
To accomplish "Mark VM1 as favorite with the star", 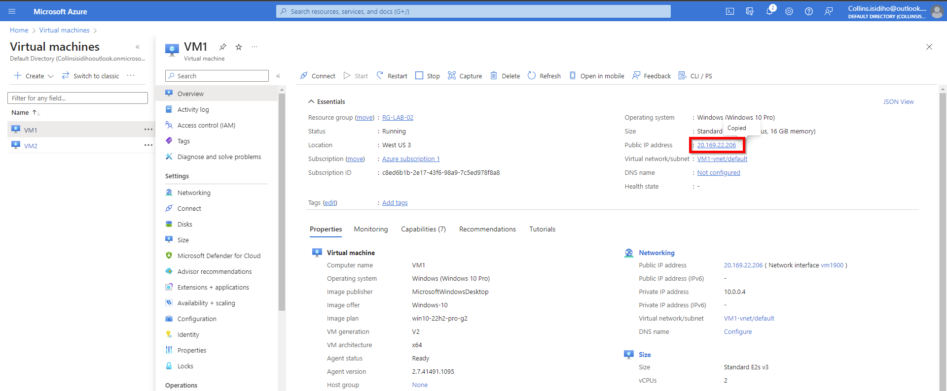I will 239,47.
